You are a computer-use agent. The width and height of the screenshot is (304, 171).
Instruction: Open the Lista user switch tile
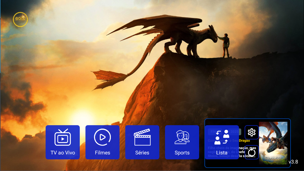click(x=222, y=142)
